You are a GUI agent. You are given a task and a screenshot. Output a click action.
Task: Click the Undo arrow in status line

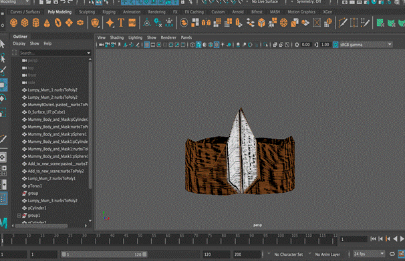pyautogui.click(x=63, y=2)
